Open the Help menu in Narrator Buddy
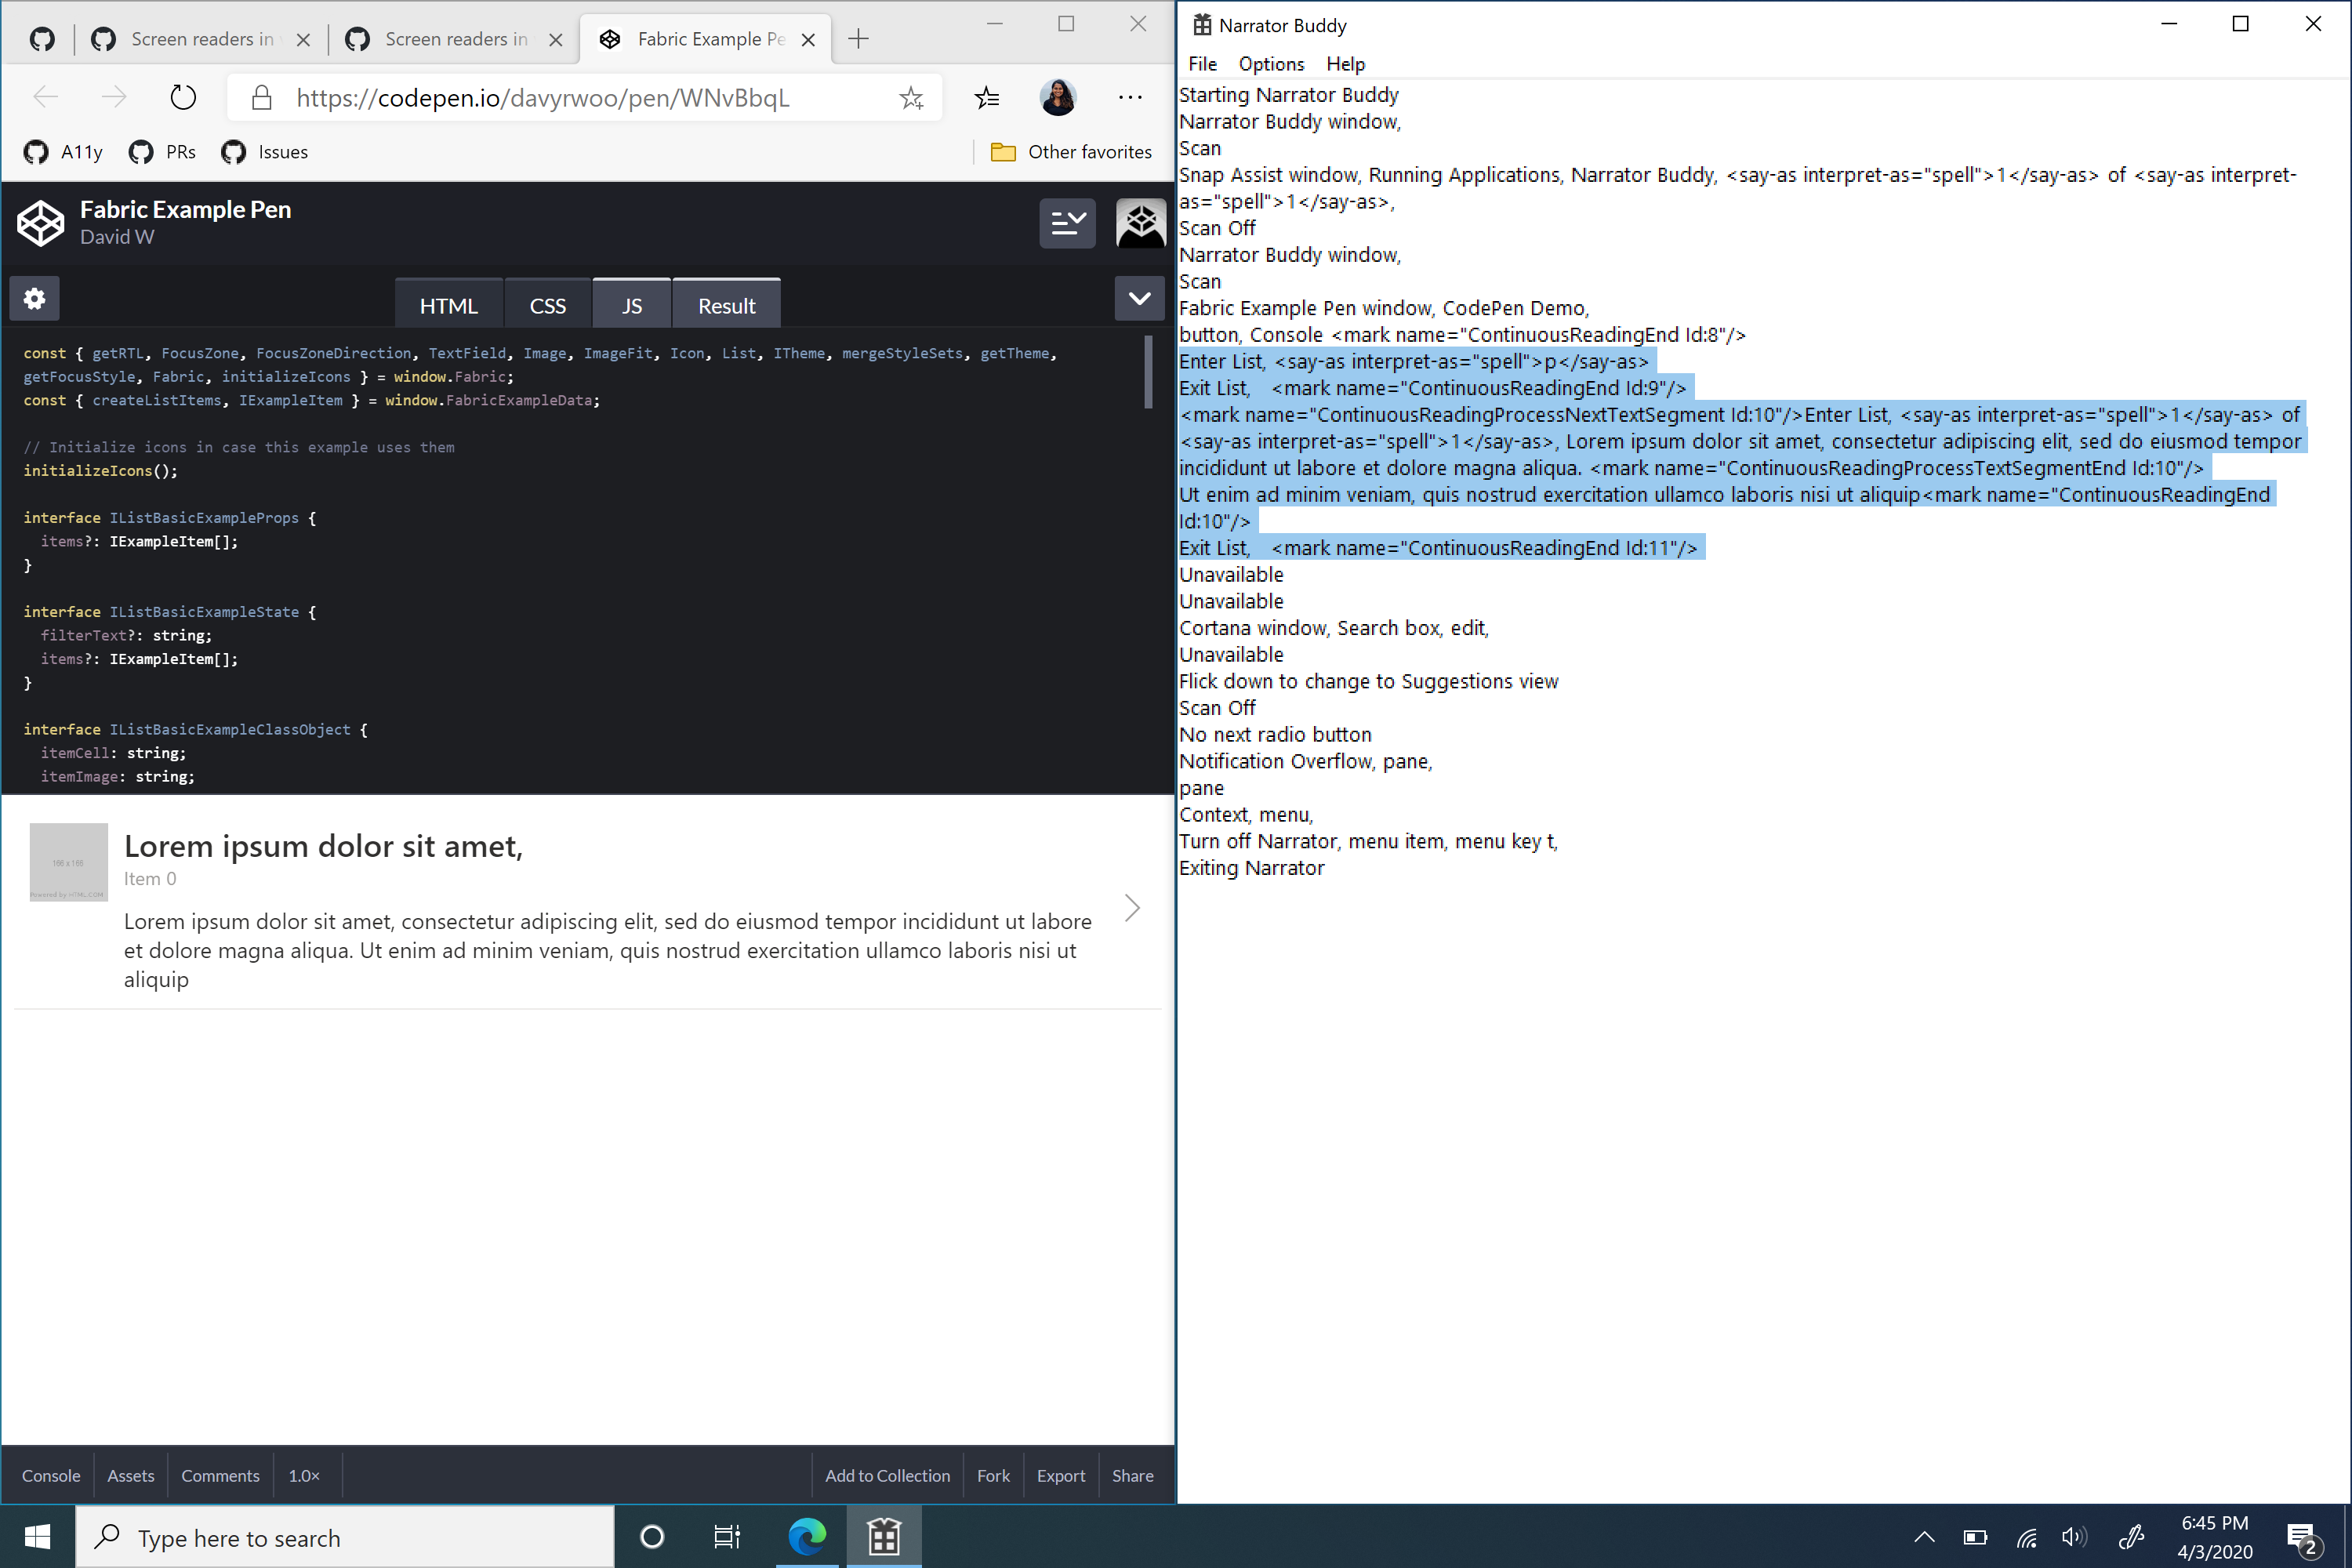The height and width of the screenshot is (1568, 2352). [x=1345, y=64]
